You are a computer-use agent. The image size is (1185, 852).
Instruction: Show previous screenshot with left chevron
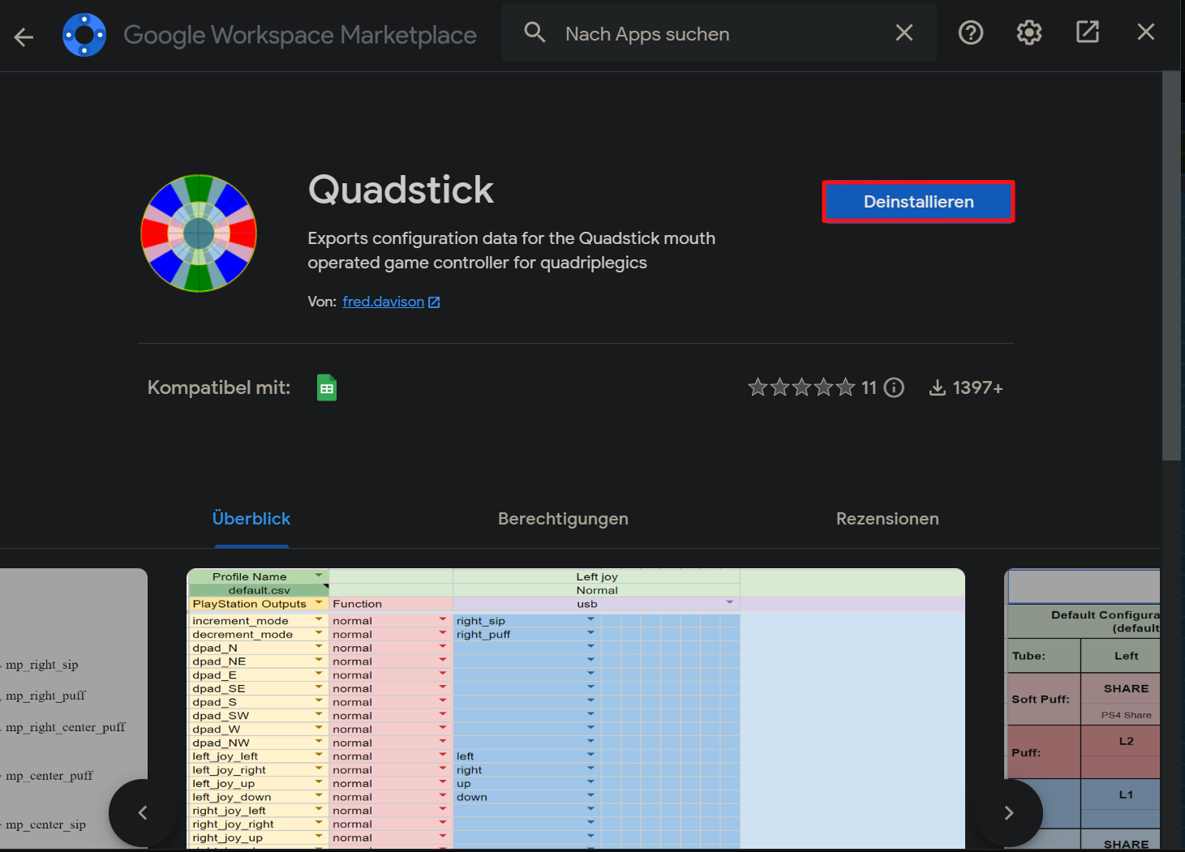143,812
